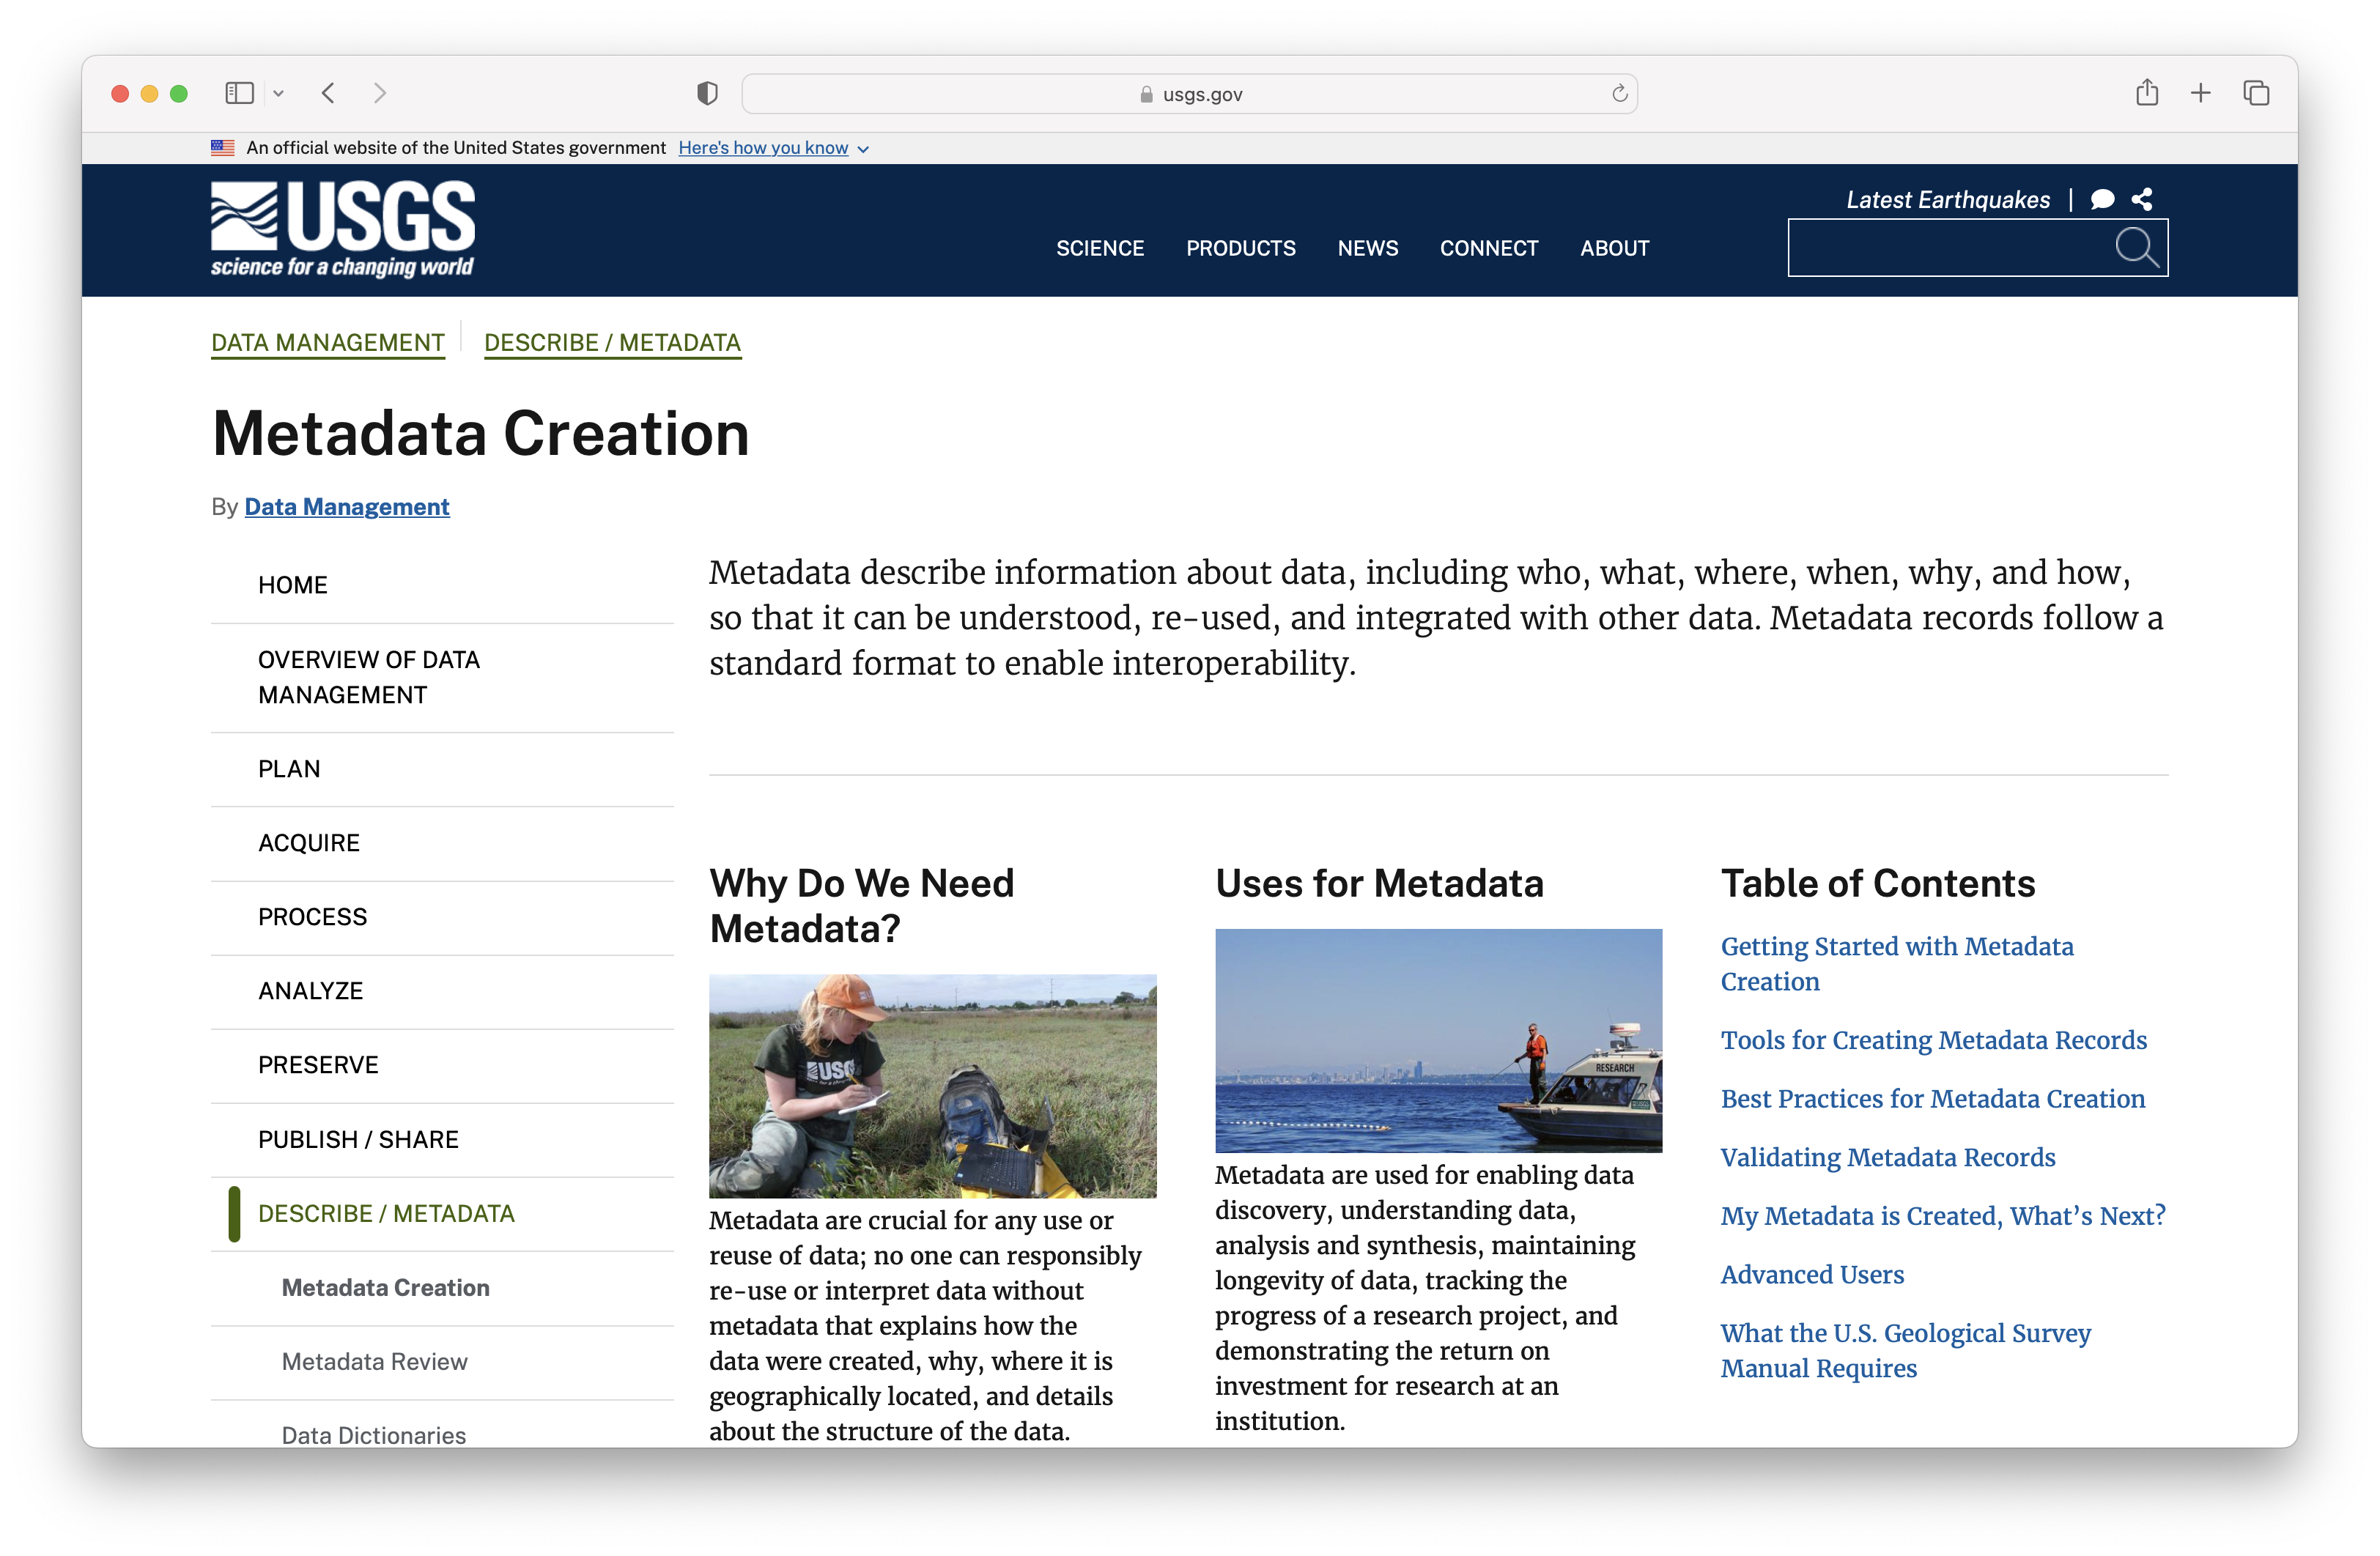The height and width of the screenshot is (1556, 2380).
Task: Click the Data Management author link
Action: [x=346, y=507]
